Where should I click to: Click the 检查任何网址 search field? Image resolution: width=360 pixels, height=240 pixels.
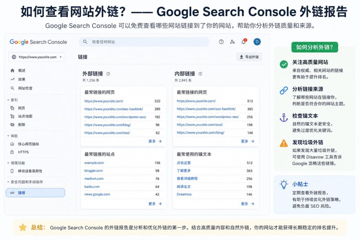[144, 42]
